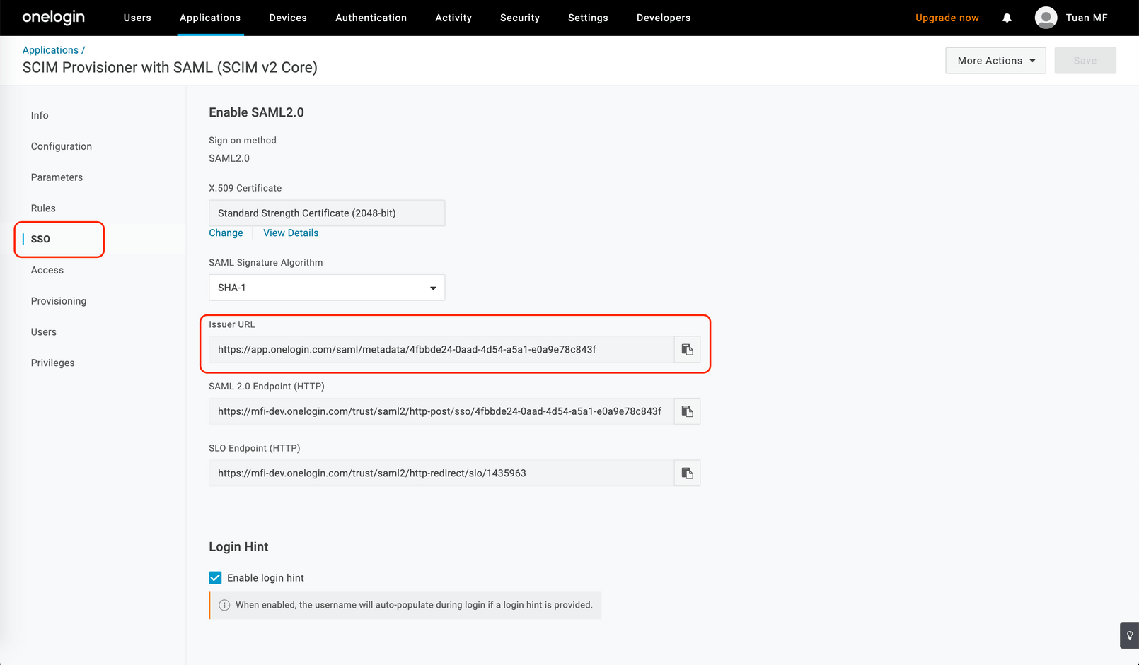Image resolution: width=1139 pixels, height=665 pixels.
Task: Click the login hint info icon
Action: [224, 605]
